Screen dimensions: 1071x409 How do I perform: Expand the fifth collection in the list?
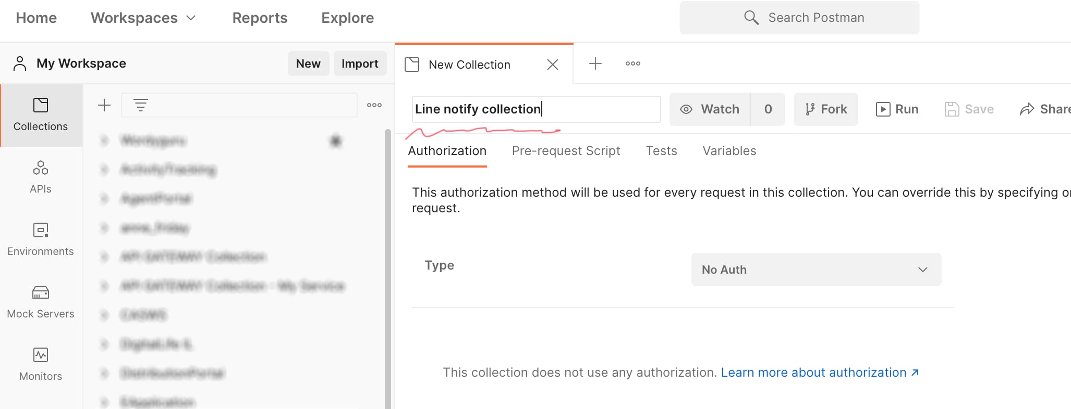[x=104, y=257]
